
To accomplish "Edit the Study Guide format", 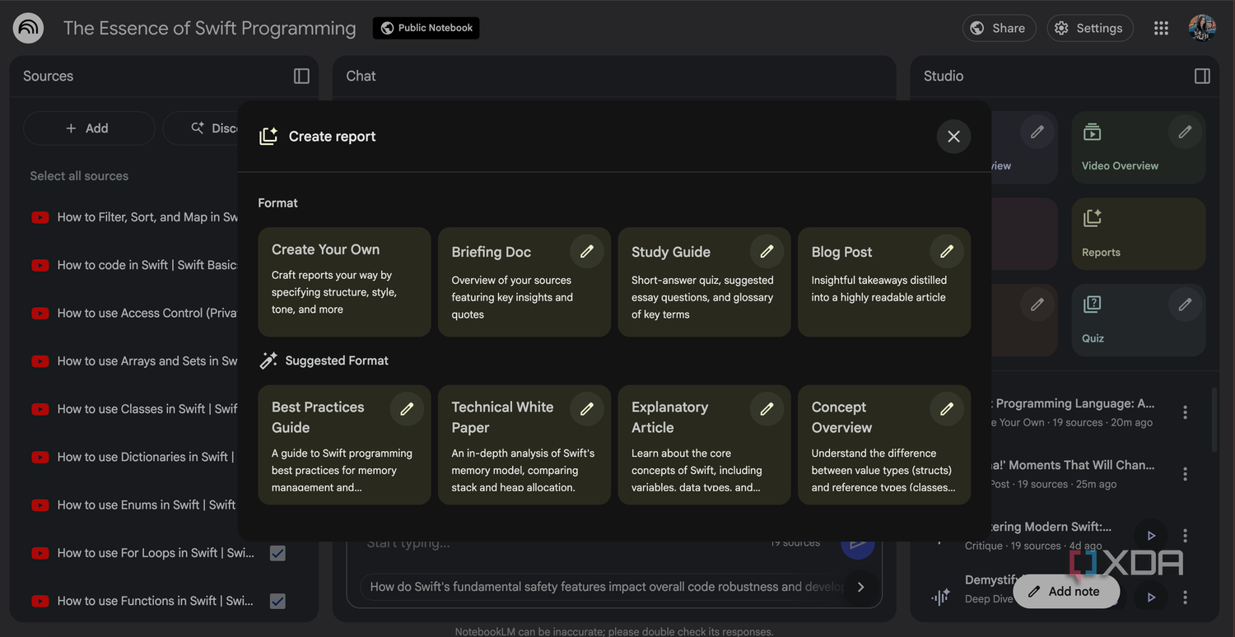I will coord(767,251).
